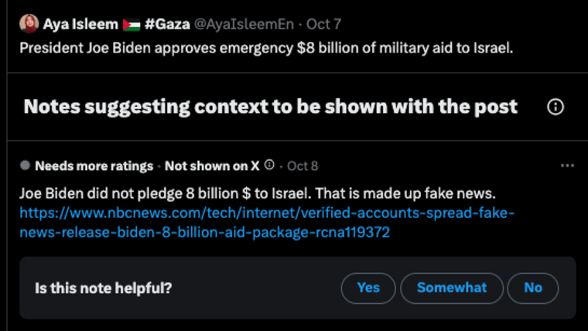
Task: Open Aya Isleem's profile avatar
Action: [29, 24]
